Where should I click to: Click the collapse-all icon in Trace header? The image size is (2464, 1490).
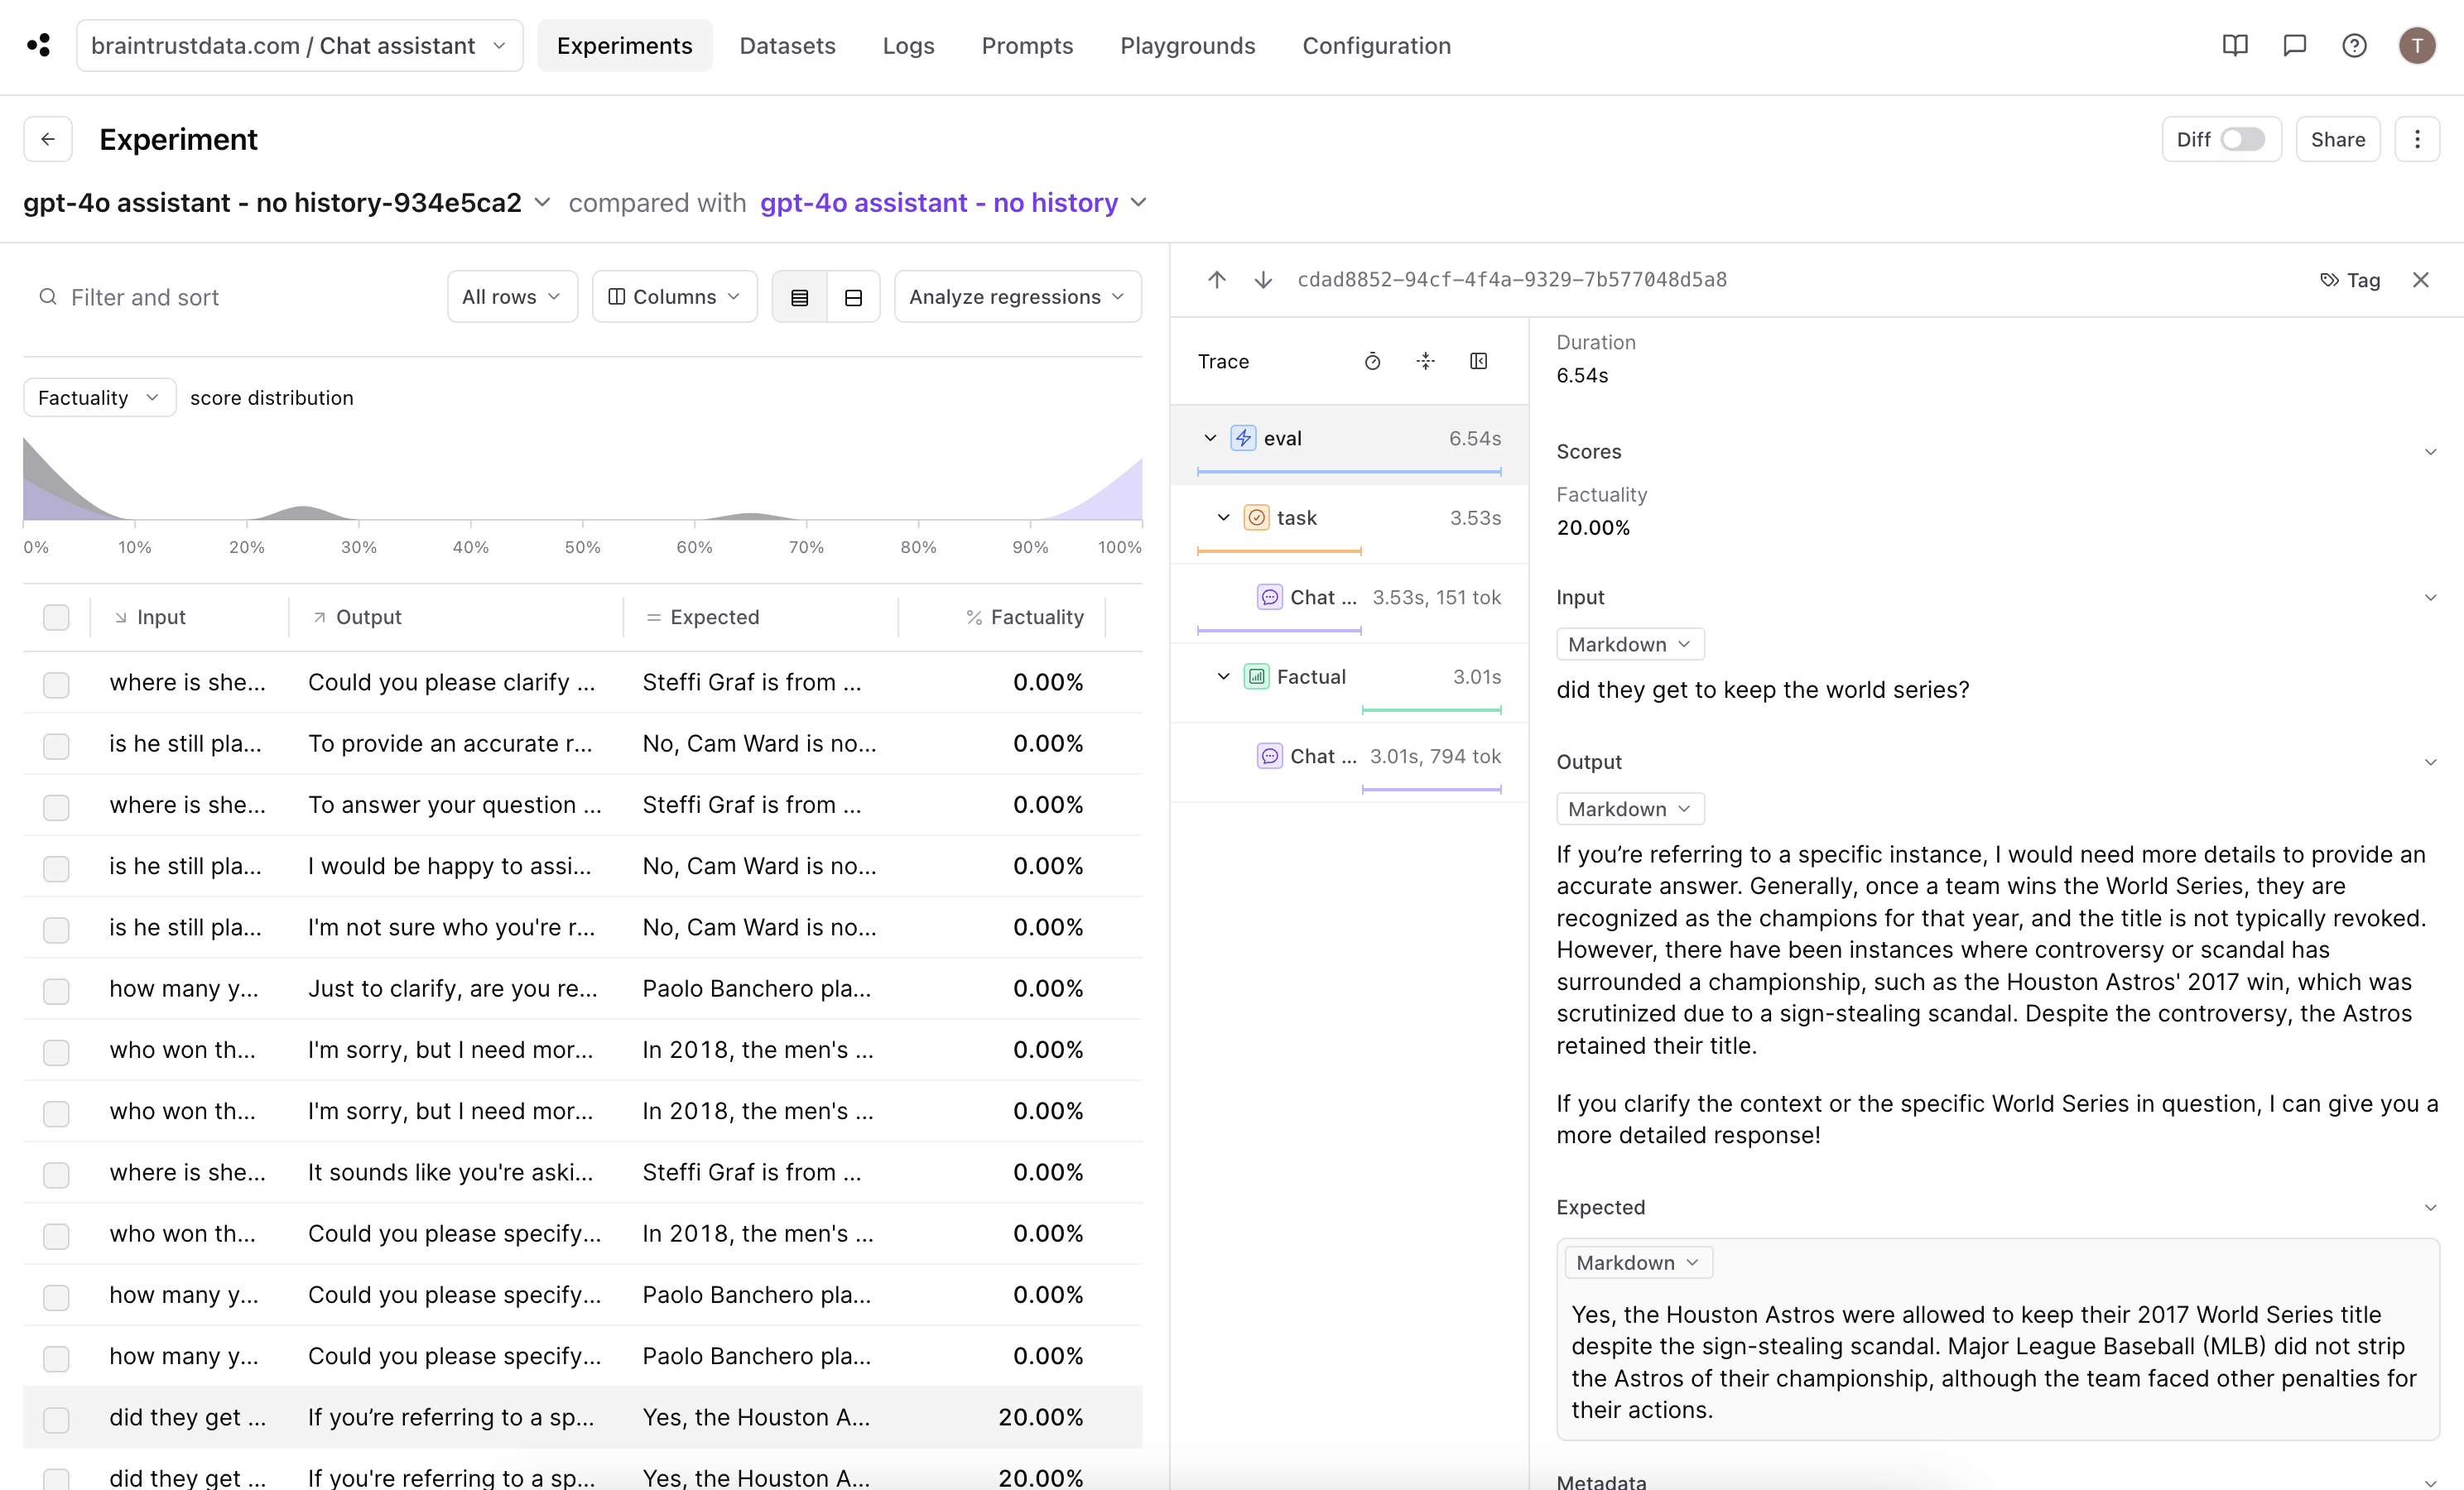(1425, 361)
